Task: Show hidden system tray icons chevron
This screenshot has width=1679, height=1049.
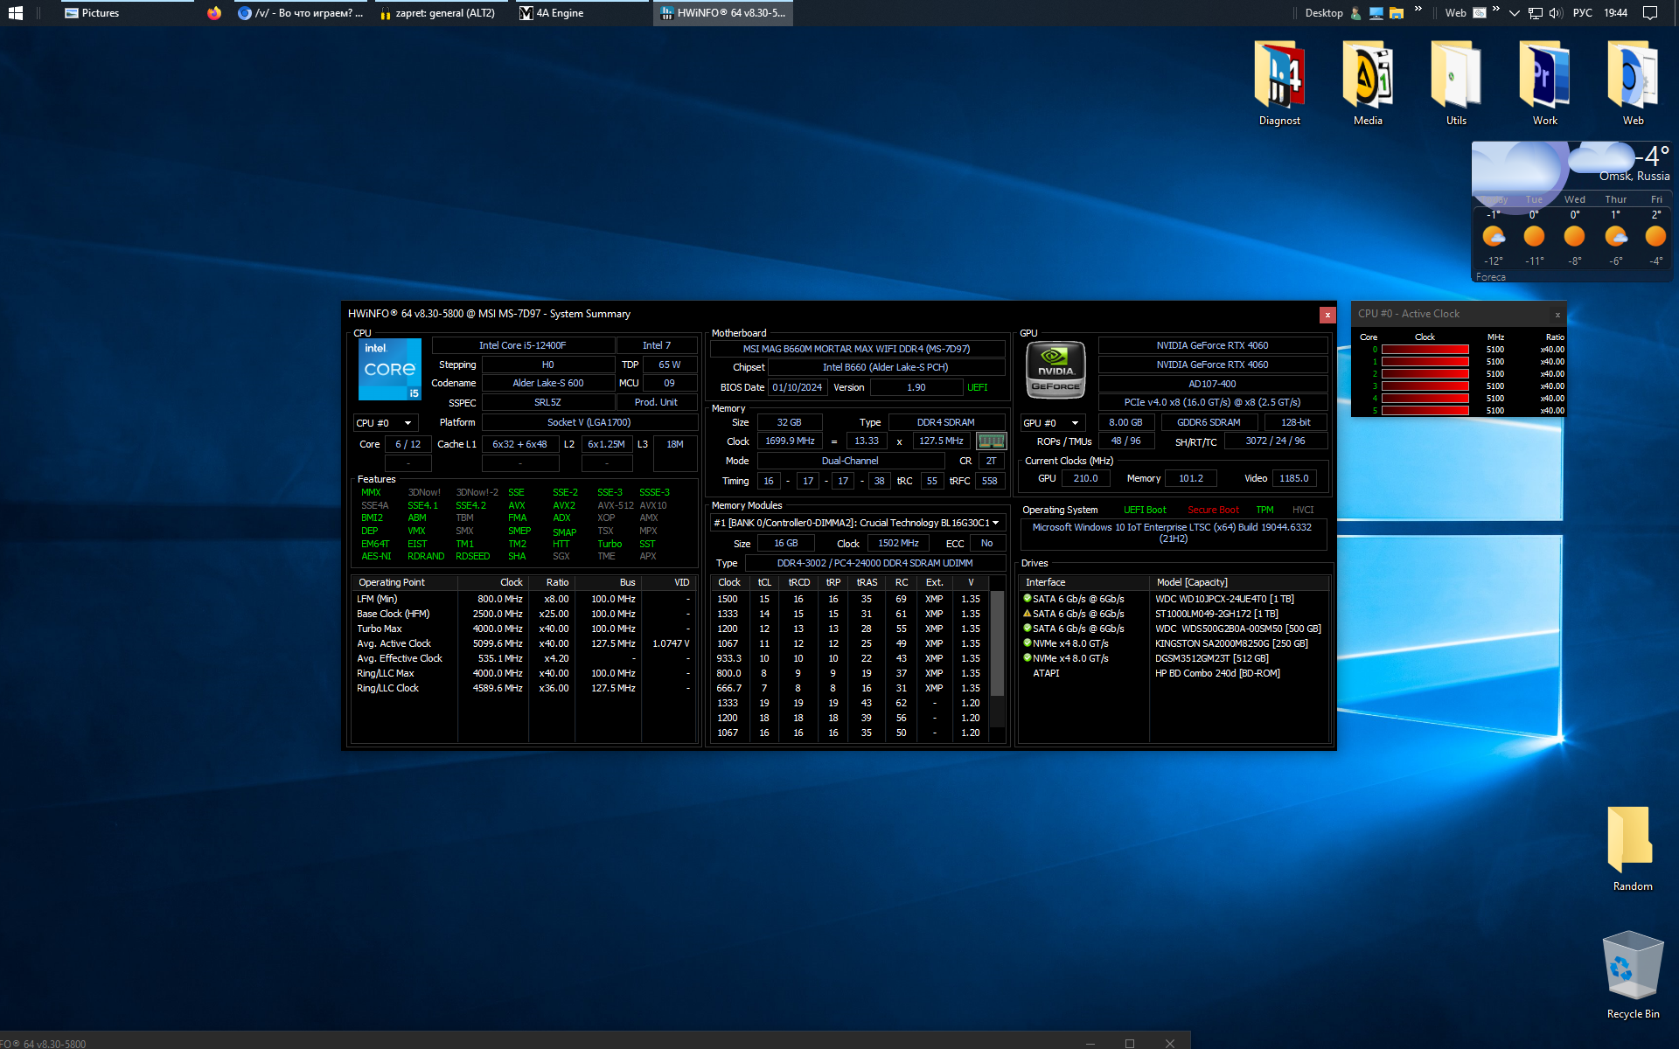Action: [x=1515, y=13]
